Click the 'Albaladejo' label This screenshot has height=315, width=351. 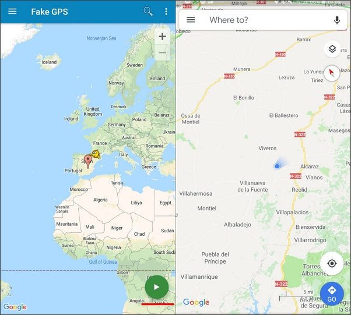click(x=237, y=225)
